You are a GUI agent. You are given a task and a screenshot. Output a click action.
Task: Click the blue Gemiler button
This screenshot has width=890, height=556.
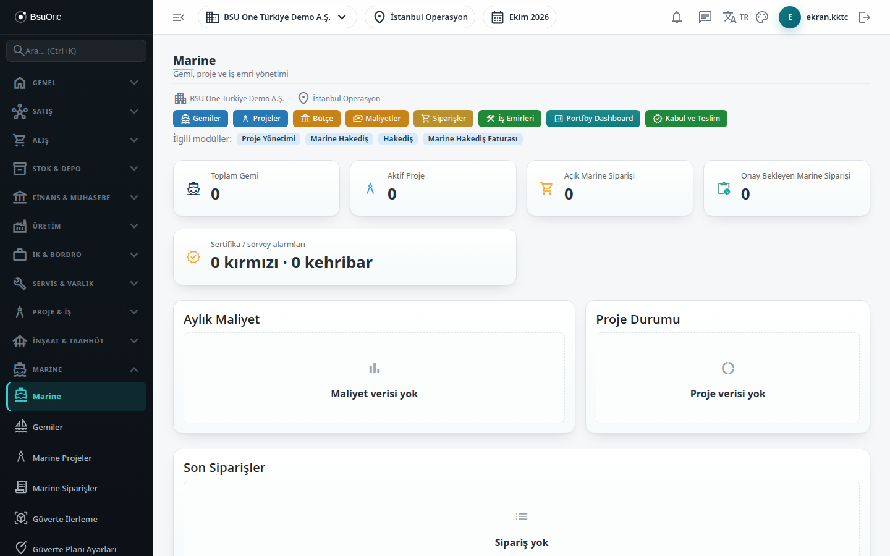tap(201, 119)
